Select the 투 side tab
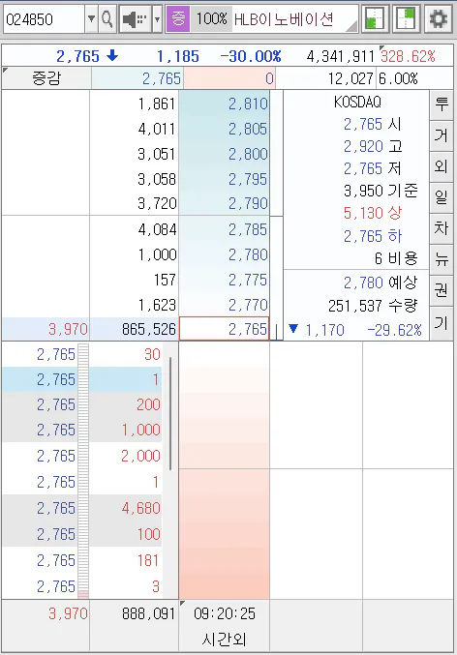The width and height of the screenshot is (457, 655). coord(442,104)
